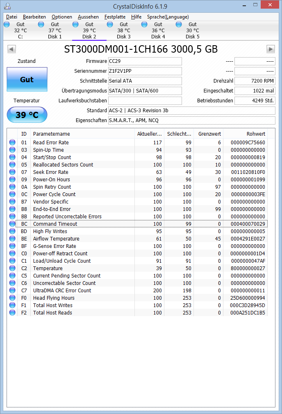Image resolution: width=282 pixels, height=414 pixels.
Task: Click the Standard field ACS-2 | ACS-3
Action: point(192,110)
